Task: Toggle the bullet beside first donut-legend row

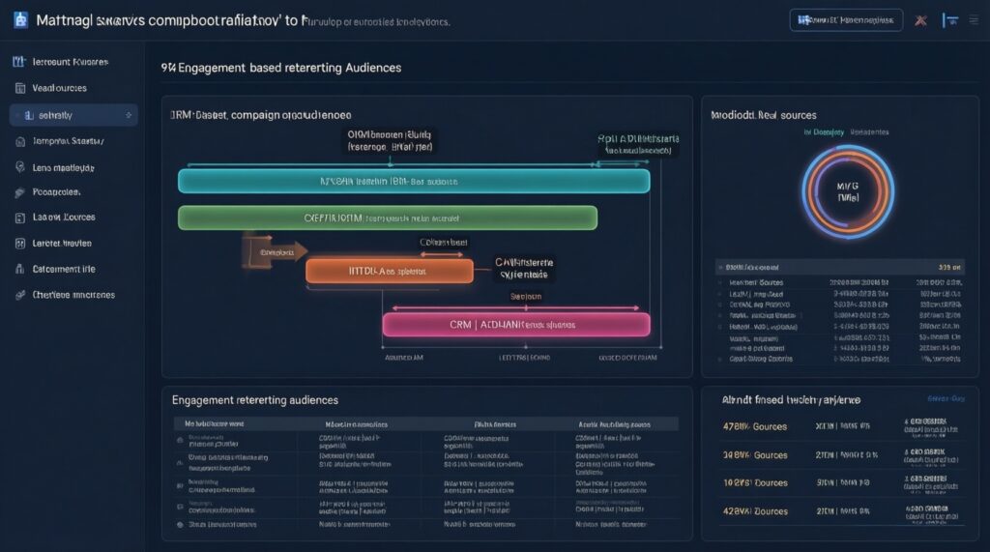Action: 720,283
